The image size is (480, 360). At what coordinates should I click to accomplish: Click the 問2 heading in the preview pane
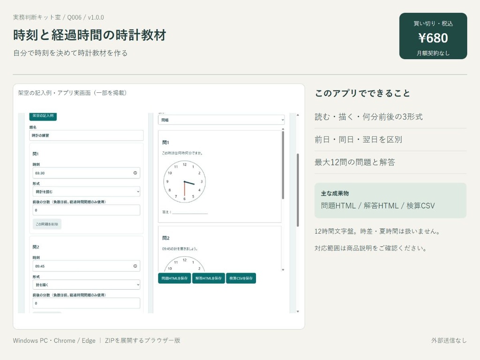pyautogui.click(x=165, y=238)
